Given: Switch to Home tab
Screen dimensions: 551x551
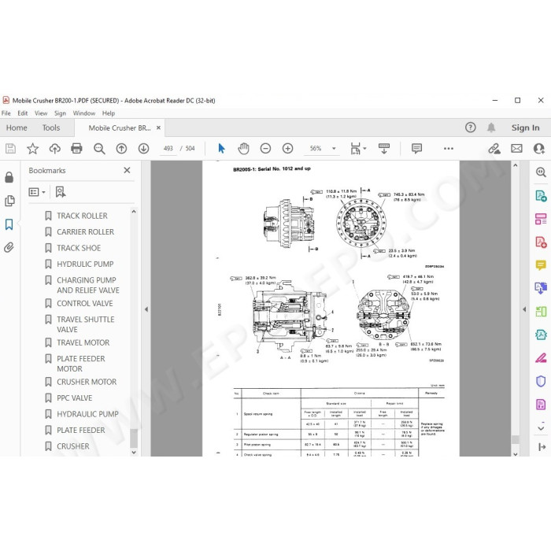Looking at the screenshot, I should click(x=17, y=128).
